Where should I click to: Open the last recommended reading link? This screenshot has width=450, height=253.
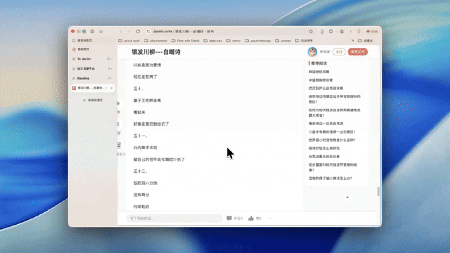[330, 179]
